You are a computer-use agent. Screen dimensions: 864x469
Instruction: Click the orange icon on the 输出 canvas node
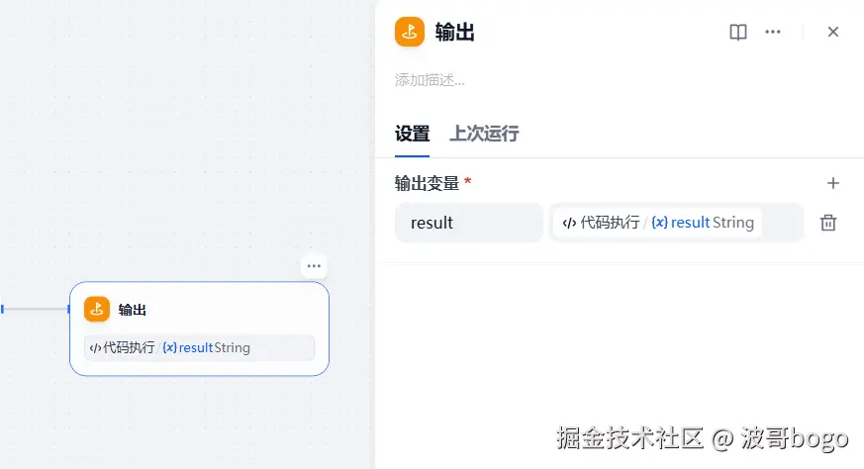pos(97,310)
